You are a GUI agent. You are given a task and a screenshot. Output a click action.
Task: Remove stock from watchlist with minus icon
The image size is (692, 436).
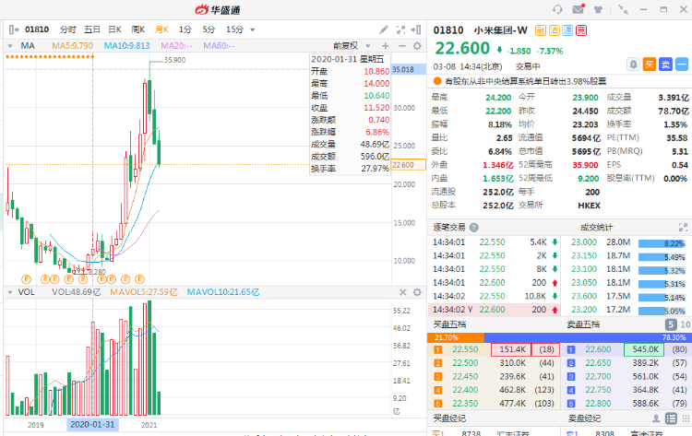coord(680,64)
